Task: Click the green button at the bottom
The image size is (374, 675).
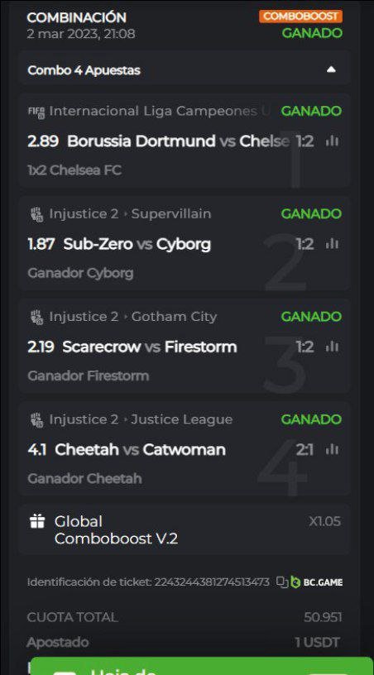Action: click(x=201, y=666)
